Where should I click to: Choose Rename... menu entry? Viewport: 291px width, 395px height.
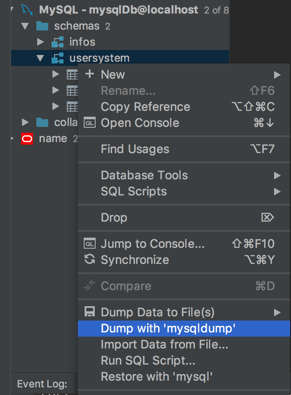click(184, 91)
